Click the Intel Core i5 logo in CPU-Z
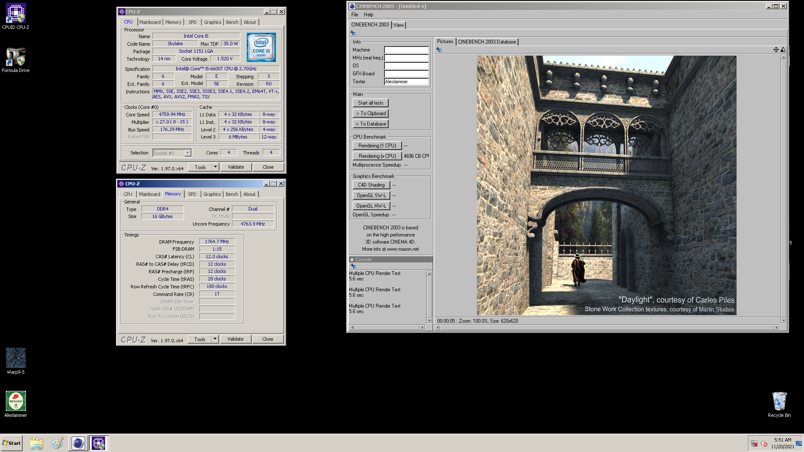The height and width of the screenshot is (452, 804). pyautogui.click(x=261, y=47)
